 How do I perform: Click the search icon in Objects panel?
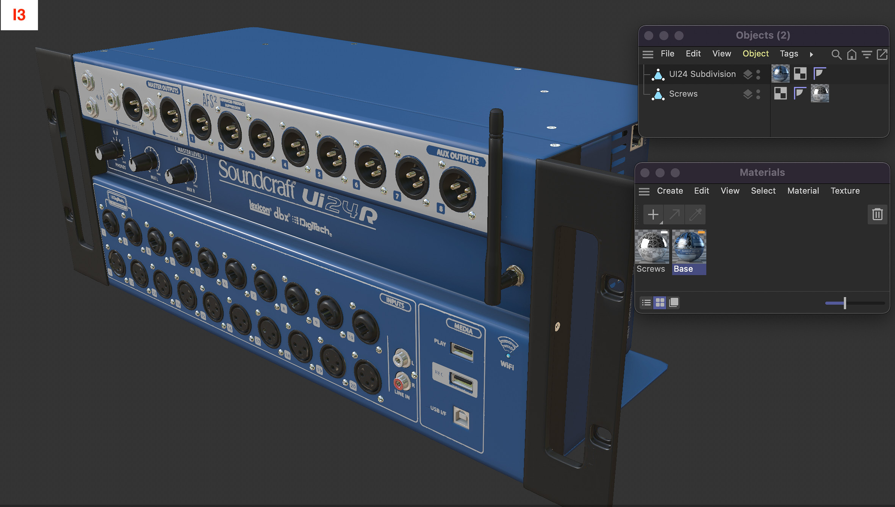coord(836,55)
